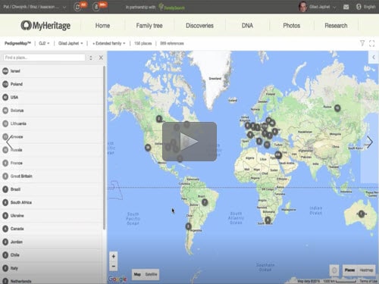Select Jordan in places list
The width and height of the screenshot is (379, 284).
[52, 242]
